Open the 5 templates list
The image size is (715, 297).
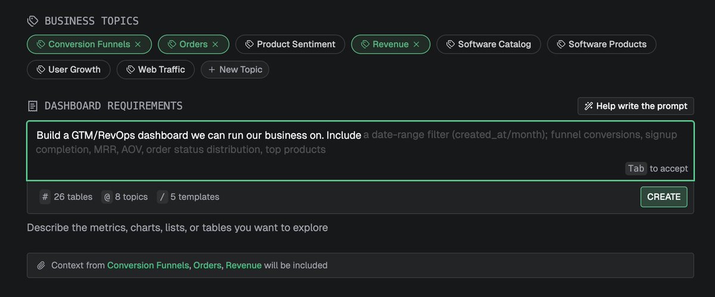tap(188, 197)
